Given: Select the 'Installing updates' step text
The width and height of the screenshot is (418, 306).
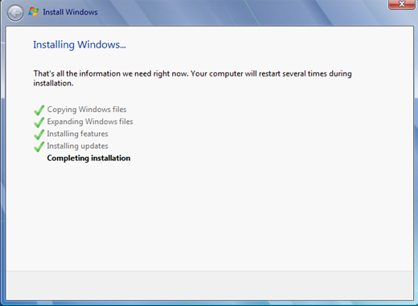Looking at the screenshot, I should (x=77, y=146).
